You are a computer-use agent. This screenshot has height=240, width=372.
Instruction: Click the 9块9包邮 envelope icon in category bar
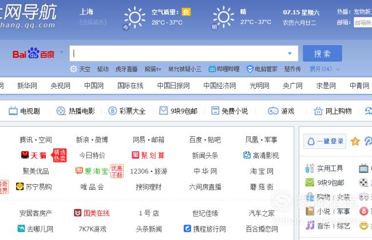tap(163, 111)
